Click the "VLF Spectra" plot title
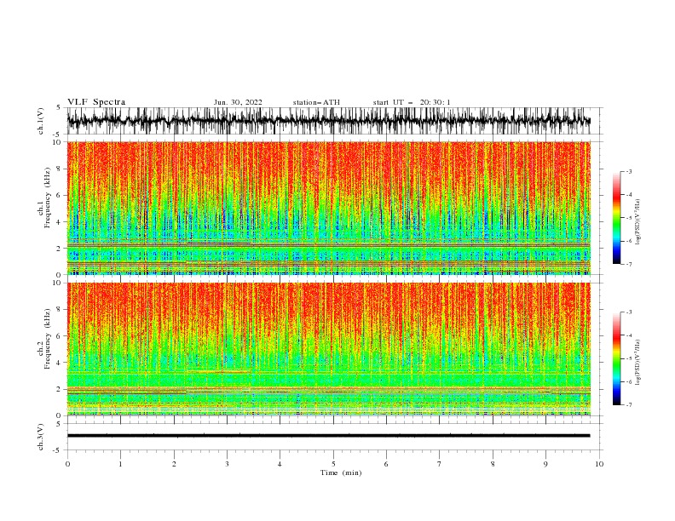This screenshot has height=521, width=675. click(x=96, y=102)
